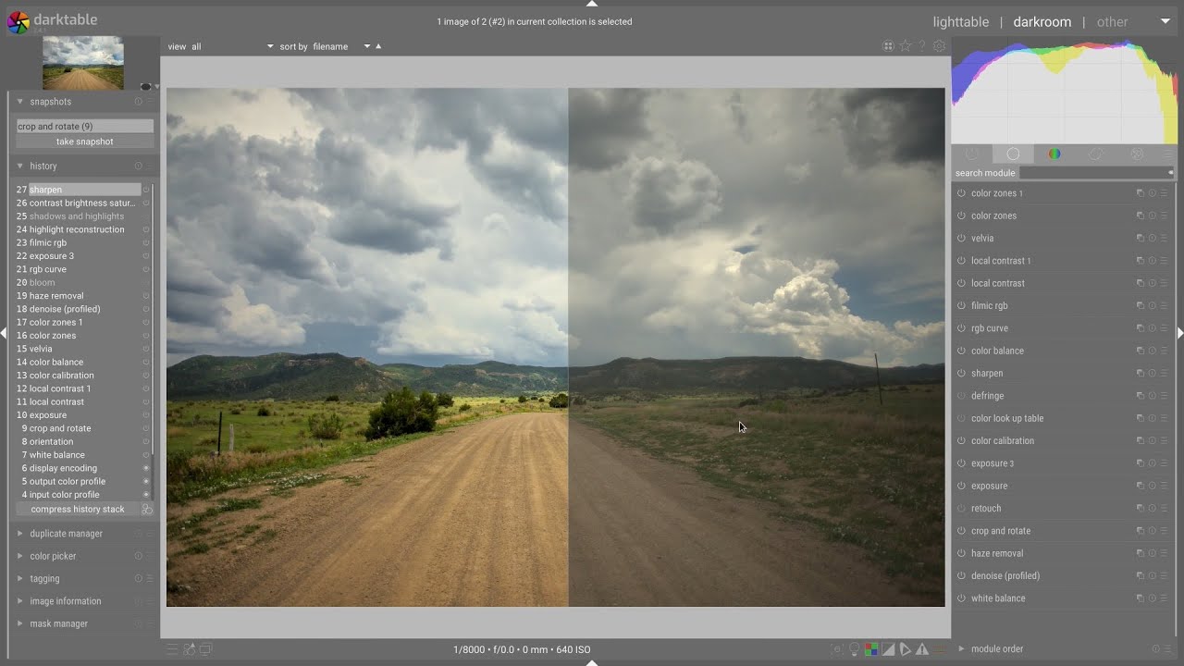Expand the retouch module

point(986,509)
